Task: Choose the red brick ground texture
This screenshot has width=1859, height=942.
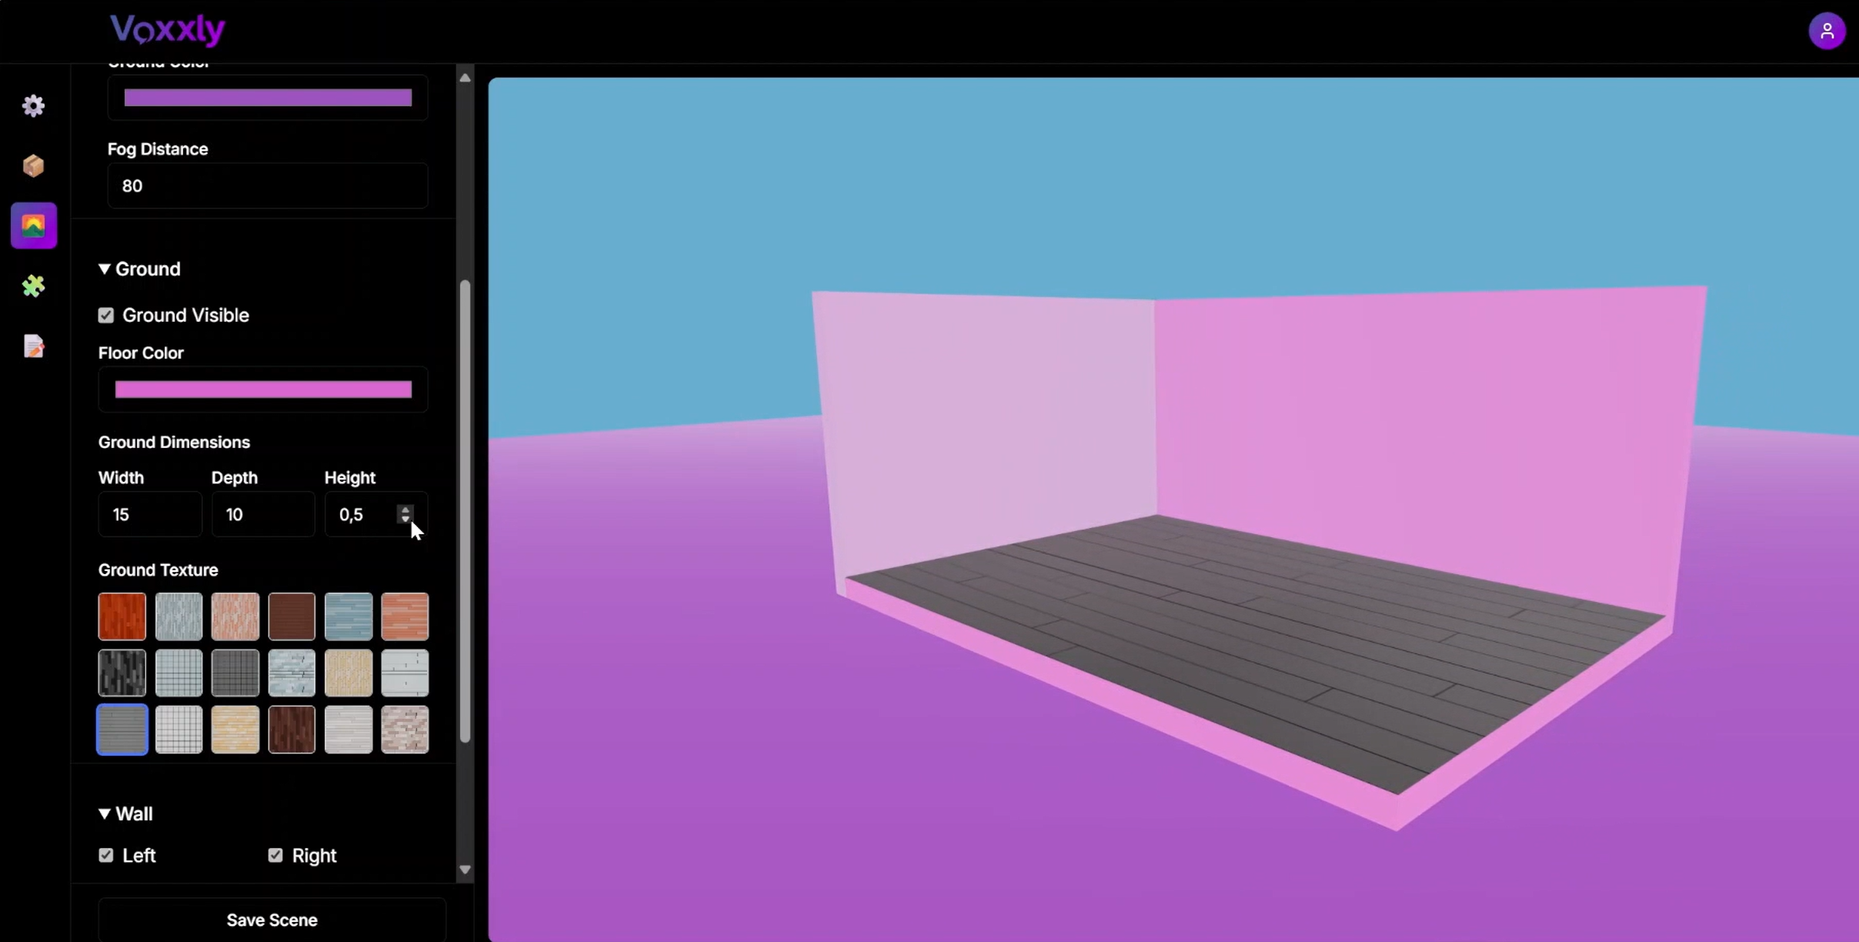Action: click(x=122, y=616)
